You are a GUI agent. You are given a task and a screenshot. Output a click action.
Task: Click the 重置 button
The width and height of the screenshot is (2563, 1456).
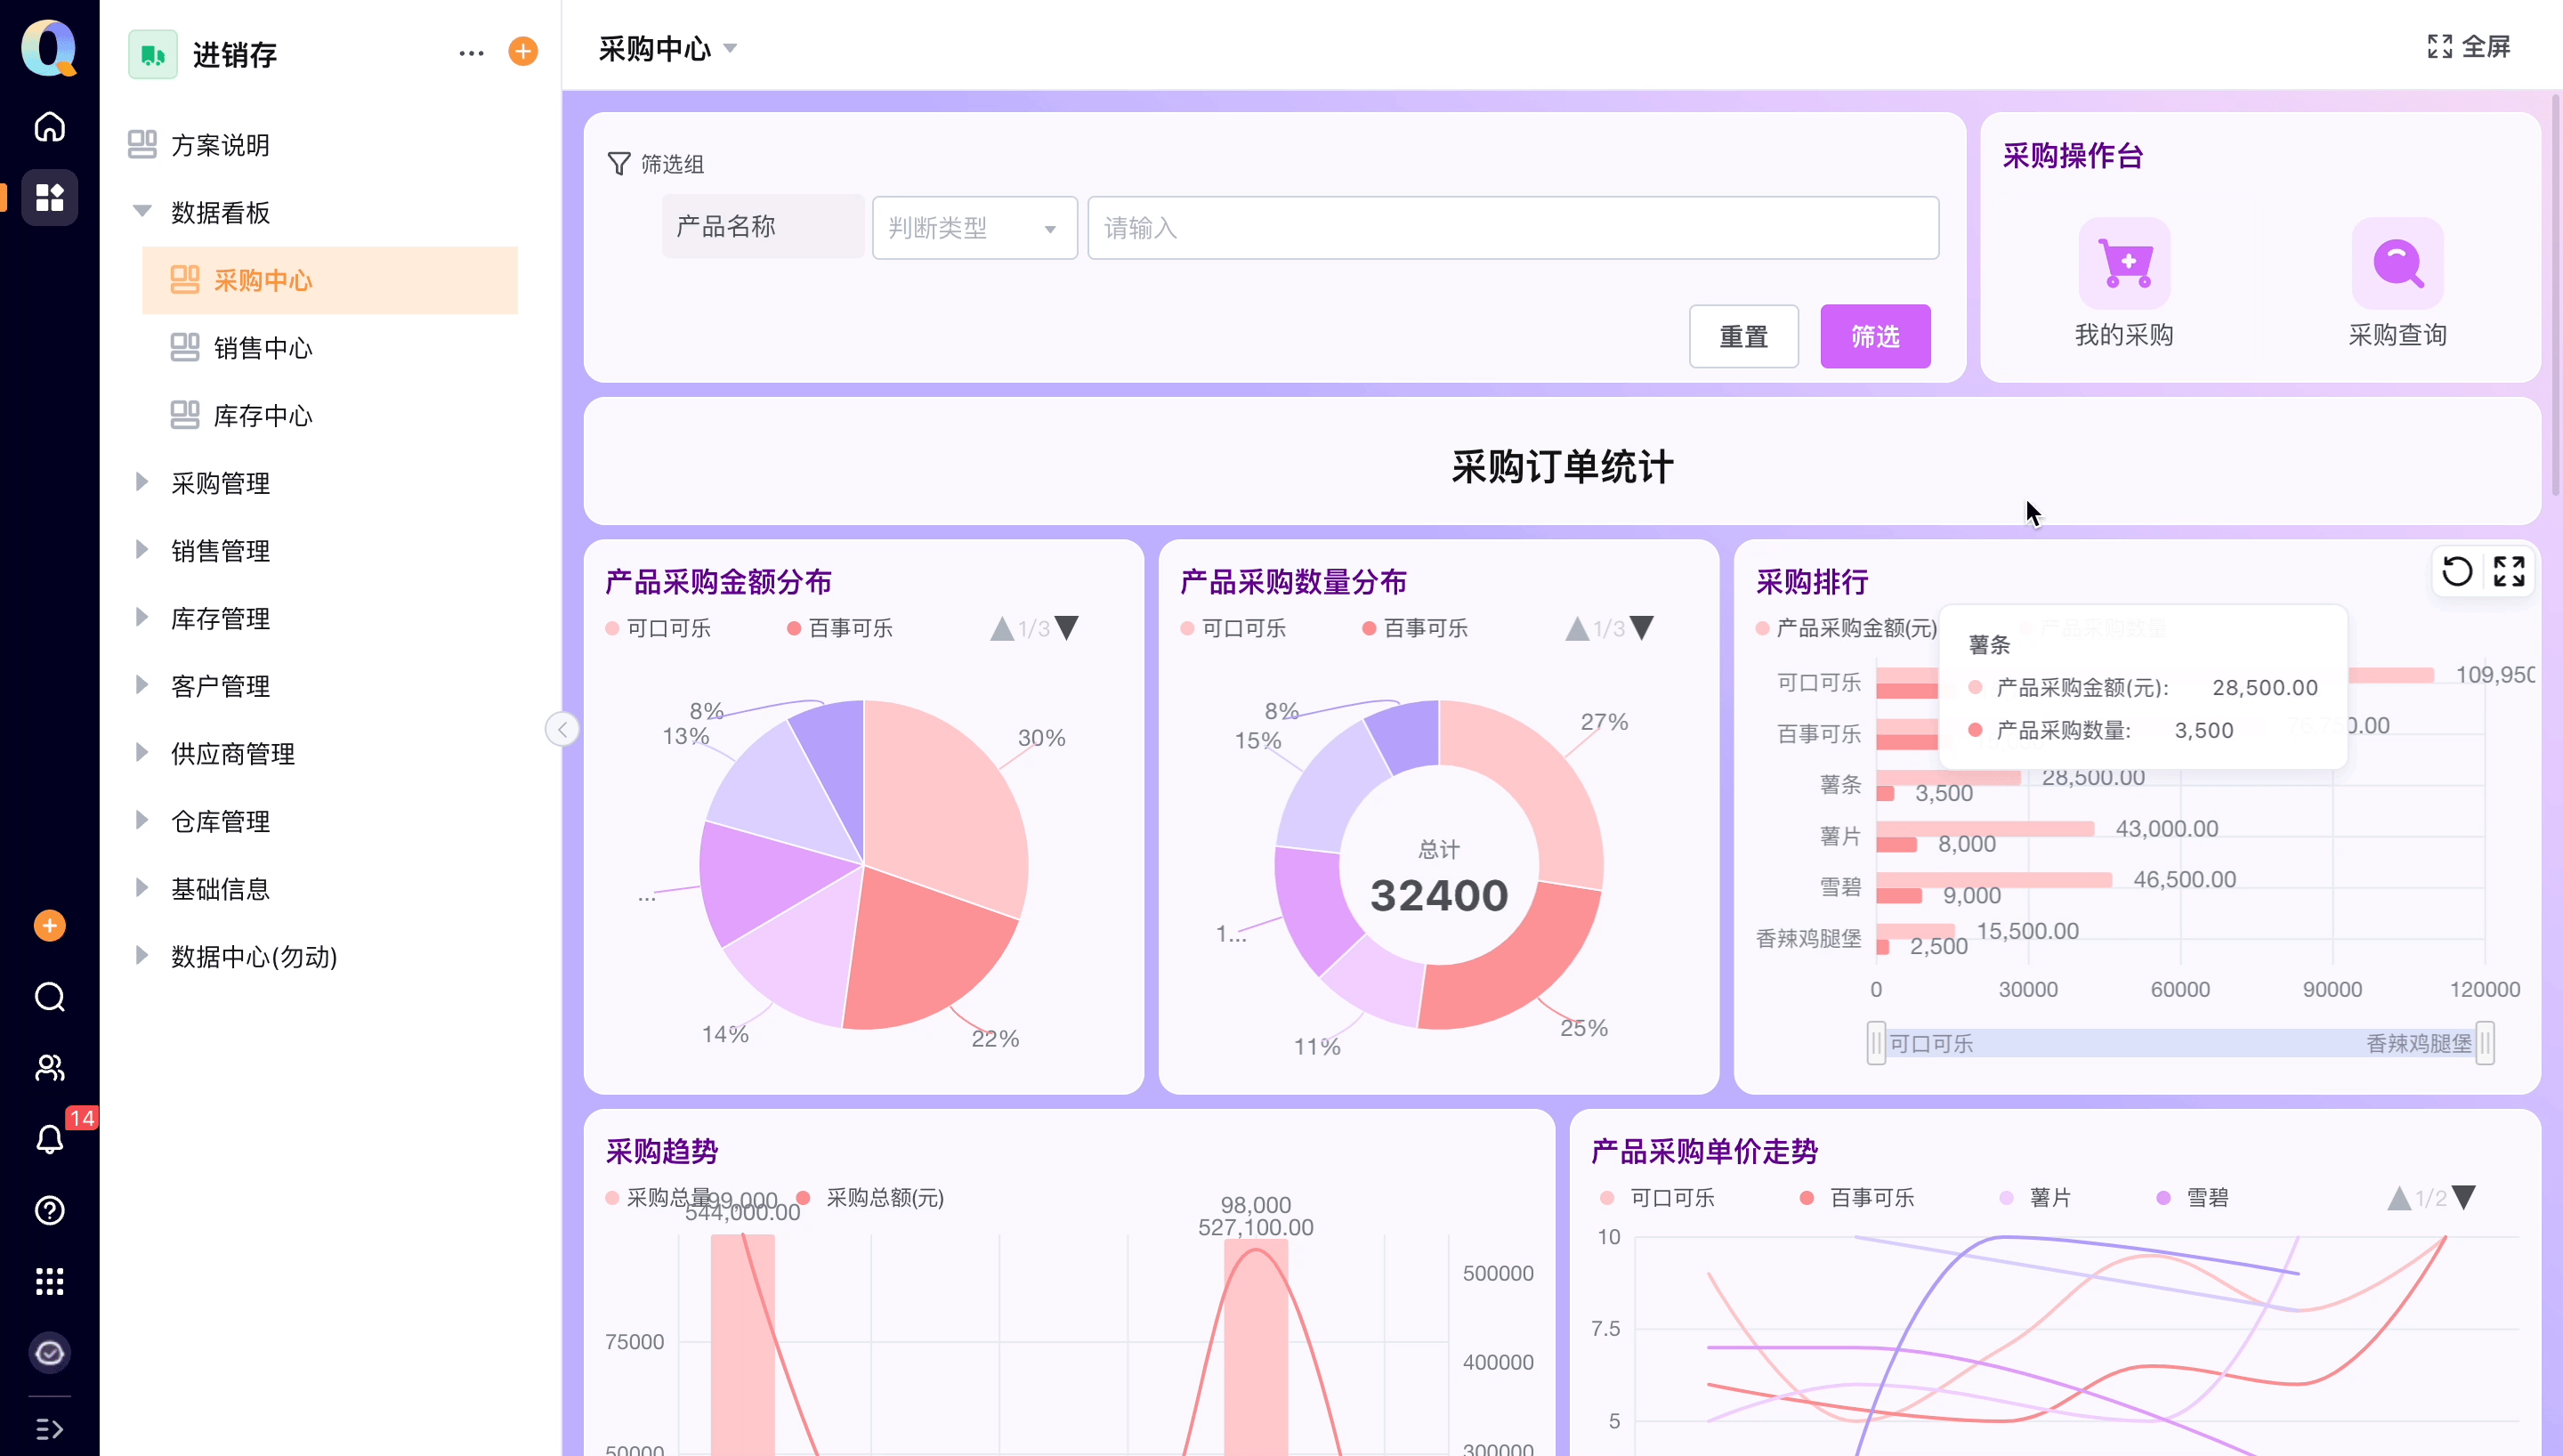pos(1743,337)
